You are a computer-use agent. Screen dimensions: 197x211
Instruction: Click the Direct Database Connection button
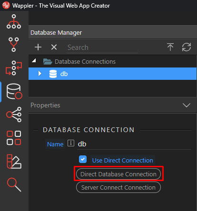pyautogui.click(x=118, y=174)
